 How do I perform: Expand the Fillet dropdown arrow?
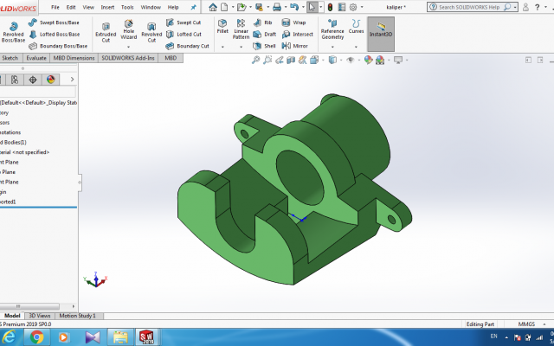222,47
